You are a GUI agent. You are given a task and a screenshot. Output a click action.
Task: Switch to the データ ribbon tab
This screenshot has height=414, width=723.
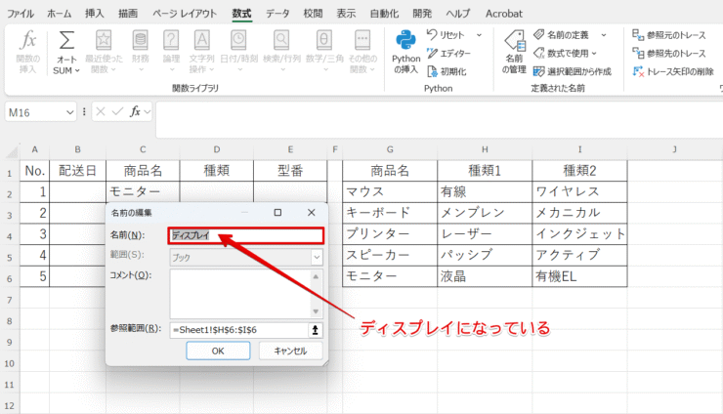(277, 14)
